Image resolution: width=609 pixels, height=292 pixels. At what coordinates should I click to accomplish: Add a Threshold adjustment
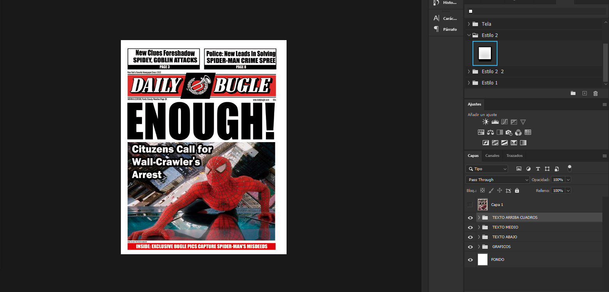[x=505, y=142]
